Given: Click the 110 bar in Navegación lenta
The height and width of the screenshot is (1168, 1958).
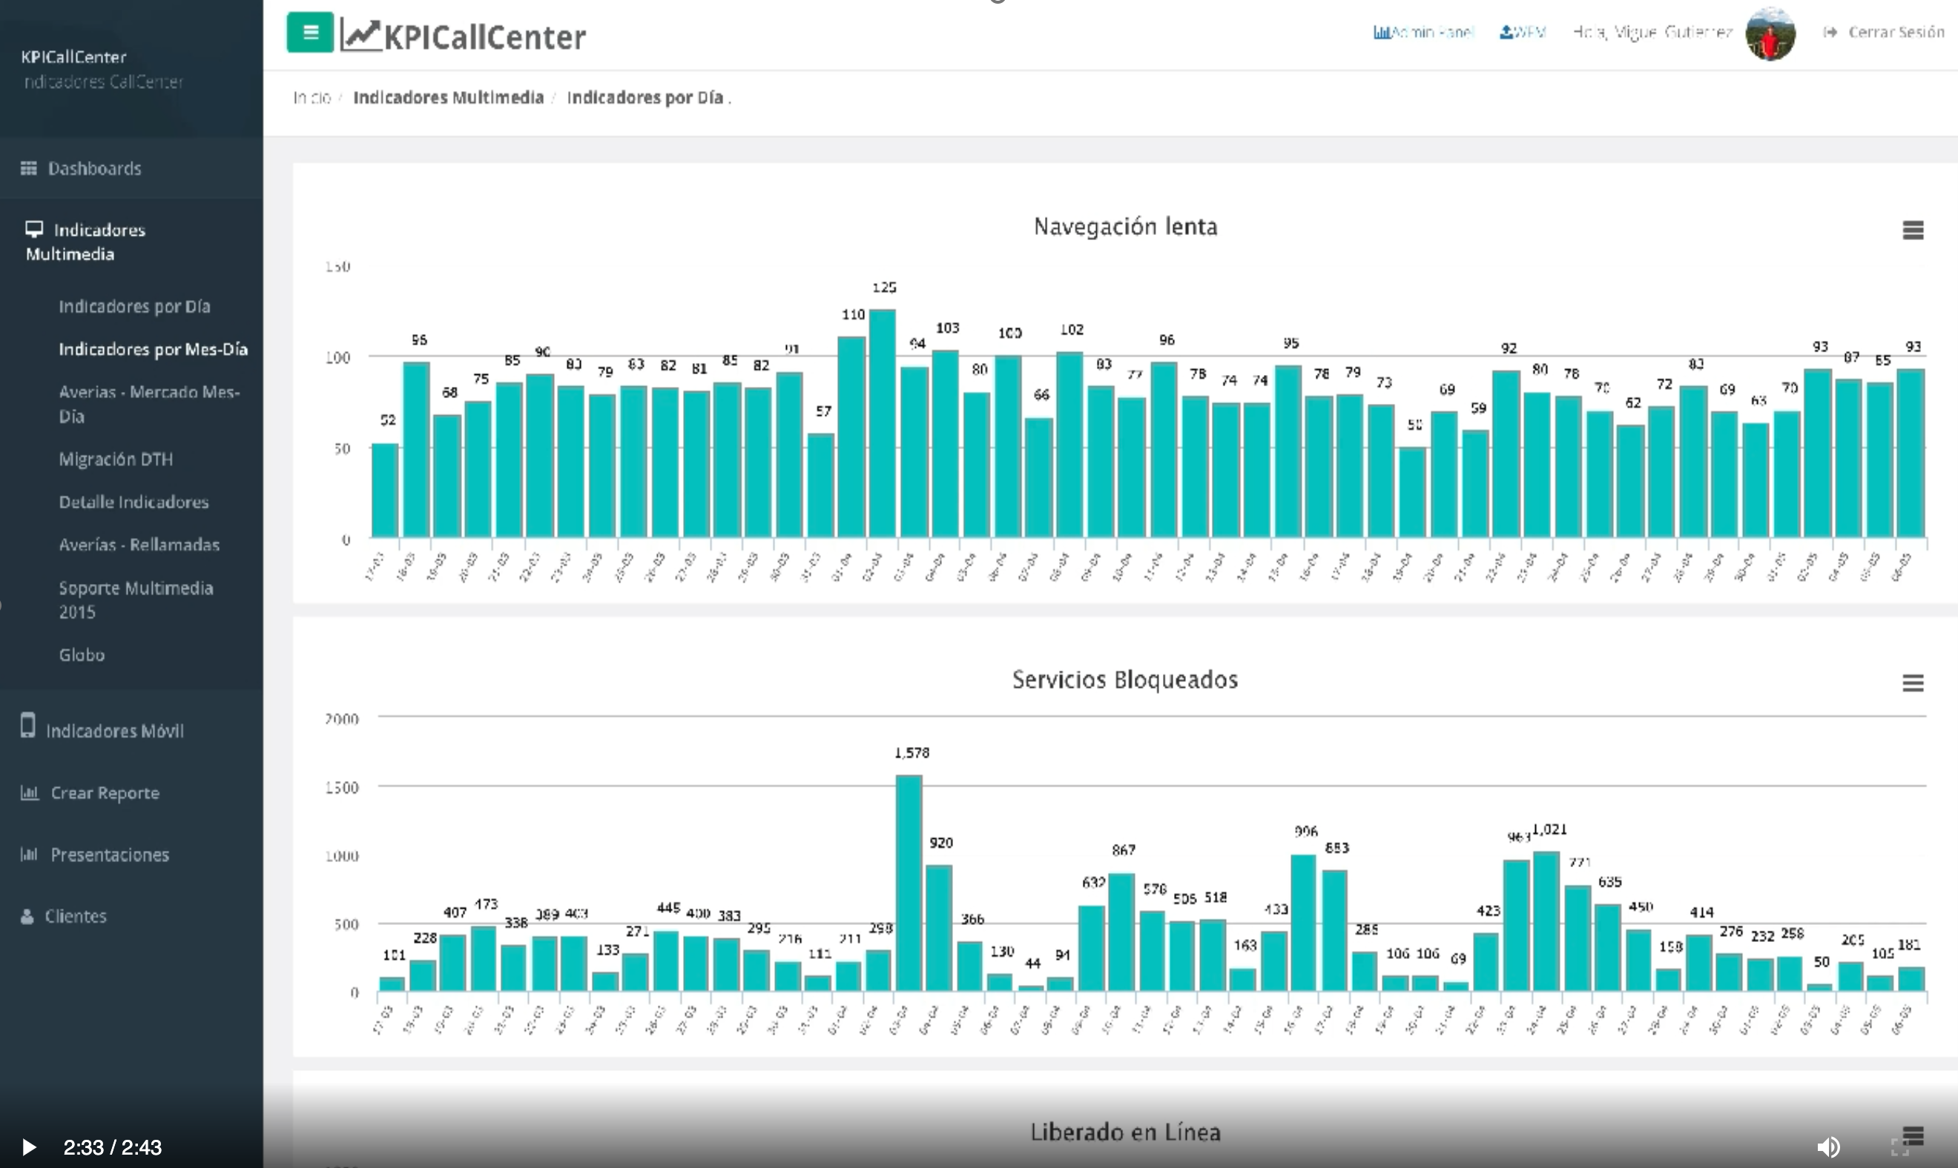Looking at the screenshot, I should [851, 437].
